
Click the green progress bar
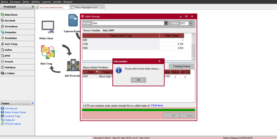(138, 110)
